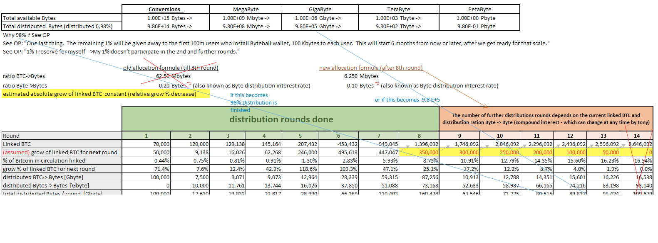The height and width of the screenshot is (243, 658).
Task: Select the green 'distribution rounds done' banner cell
Action: [x=281, y=119]
